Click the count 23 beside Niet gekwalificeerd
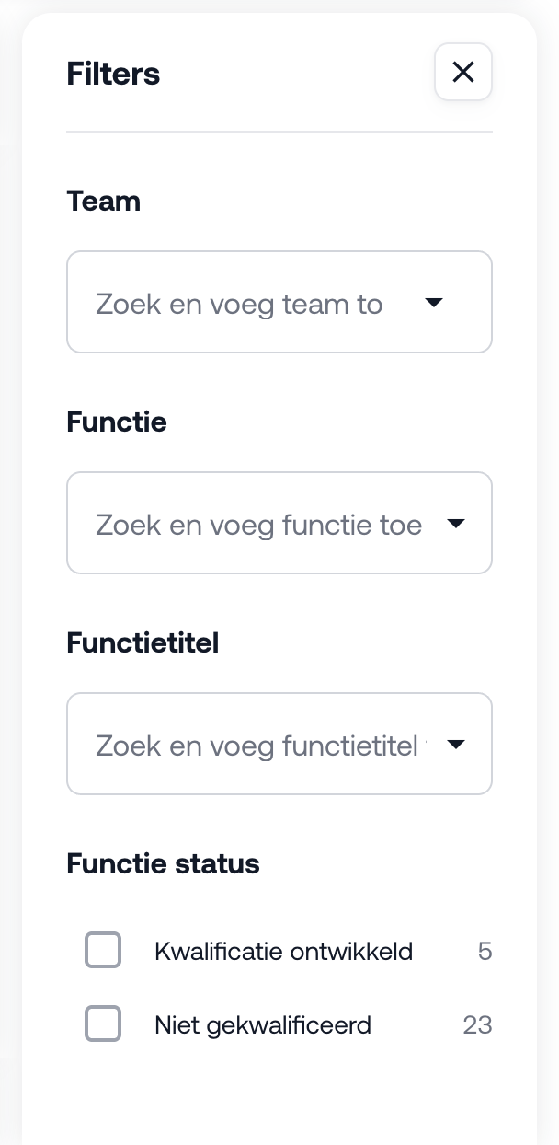Screen dimensions: 559x1145 tap(477, 1024)
